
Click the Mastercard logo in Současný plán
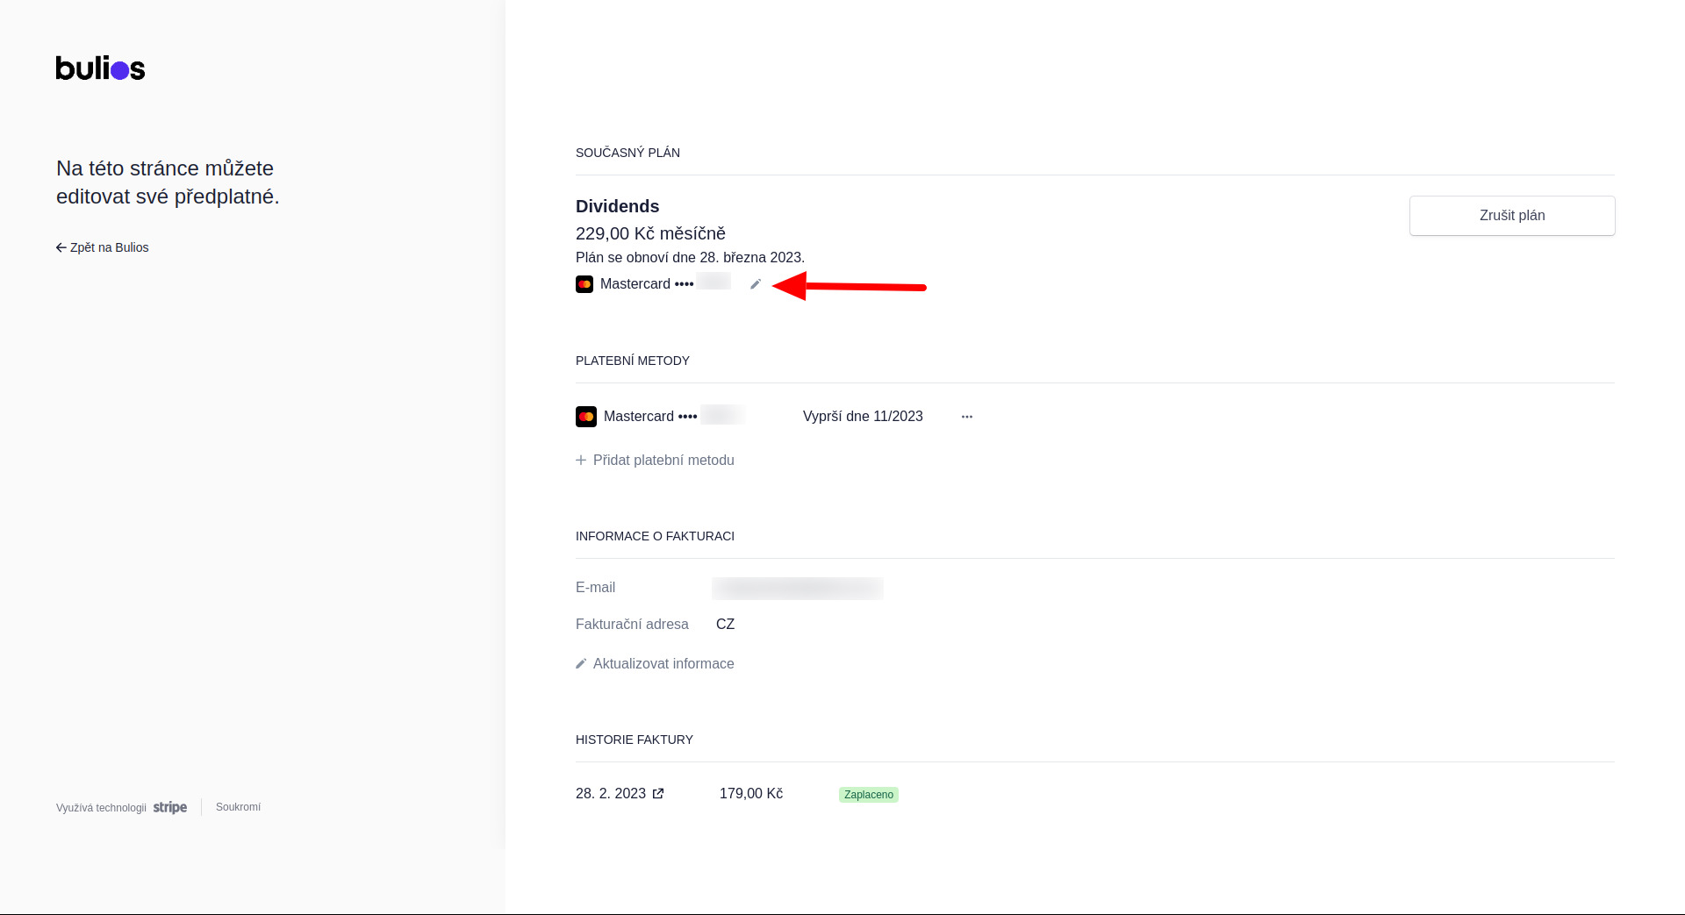(584, 284)
